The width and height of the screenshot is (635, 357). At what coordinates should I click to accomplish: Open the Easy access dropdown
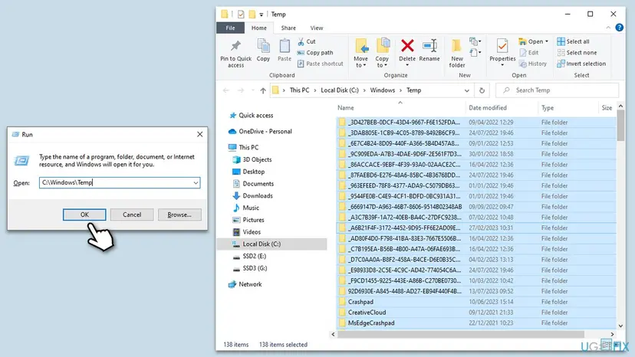point(475,53)
